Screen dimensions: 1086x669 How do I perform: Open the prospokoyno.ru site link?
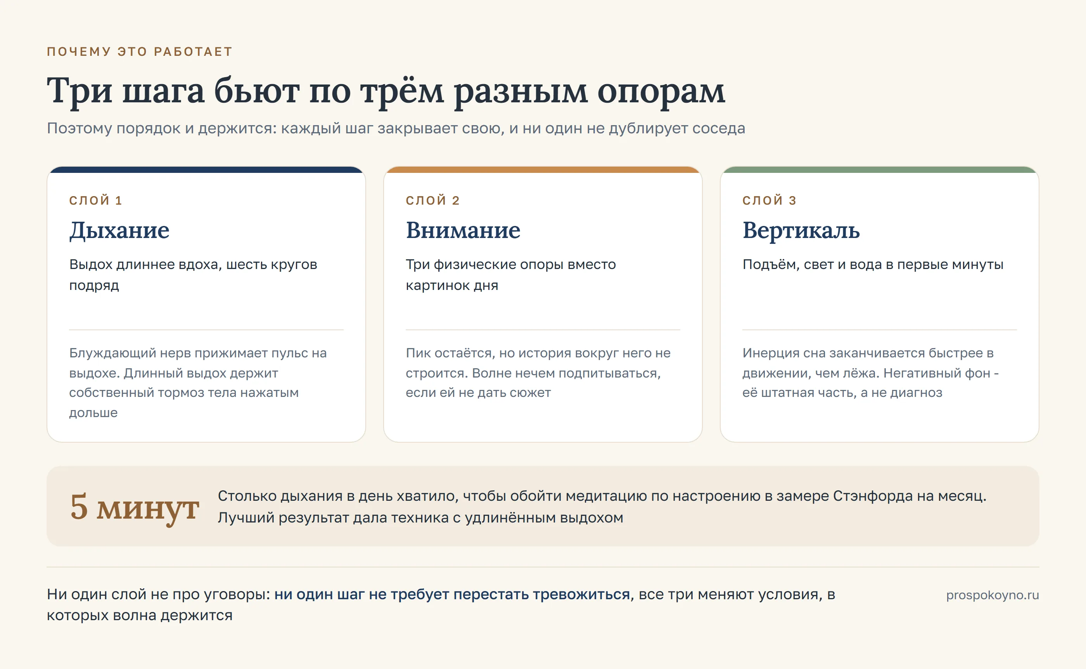click(x=993, y=595)
